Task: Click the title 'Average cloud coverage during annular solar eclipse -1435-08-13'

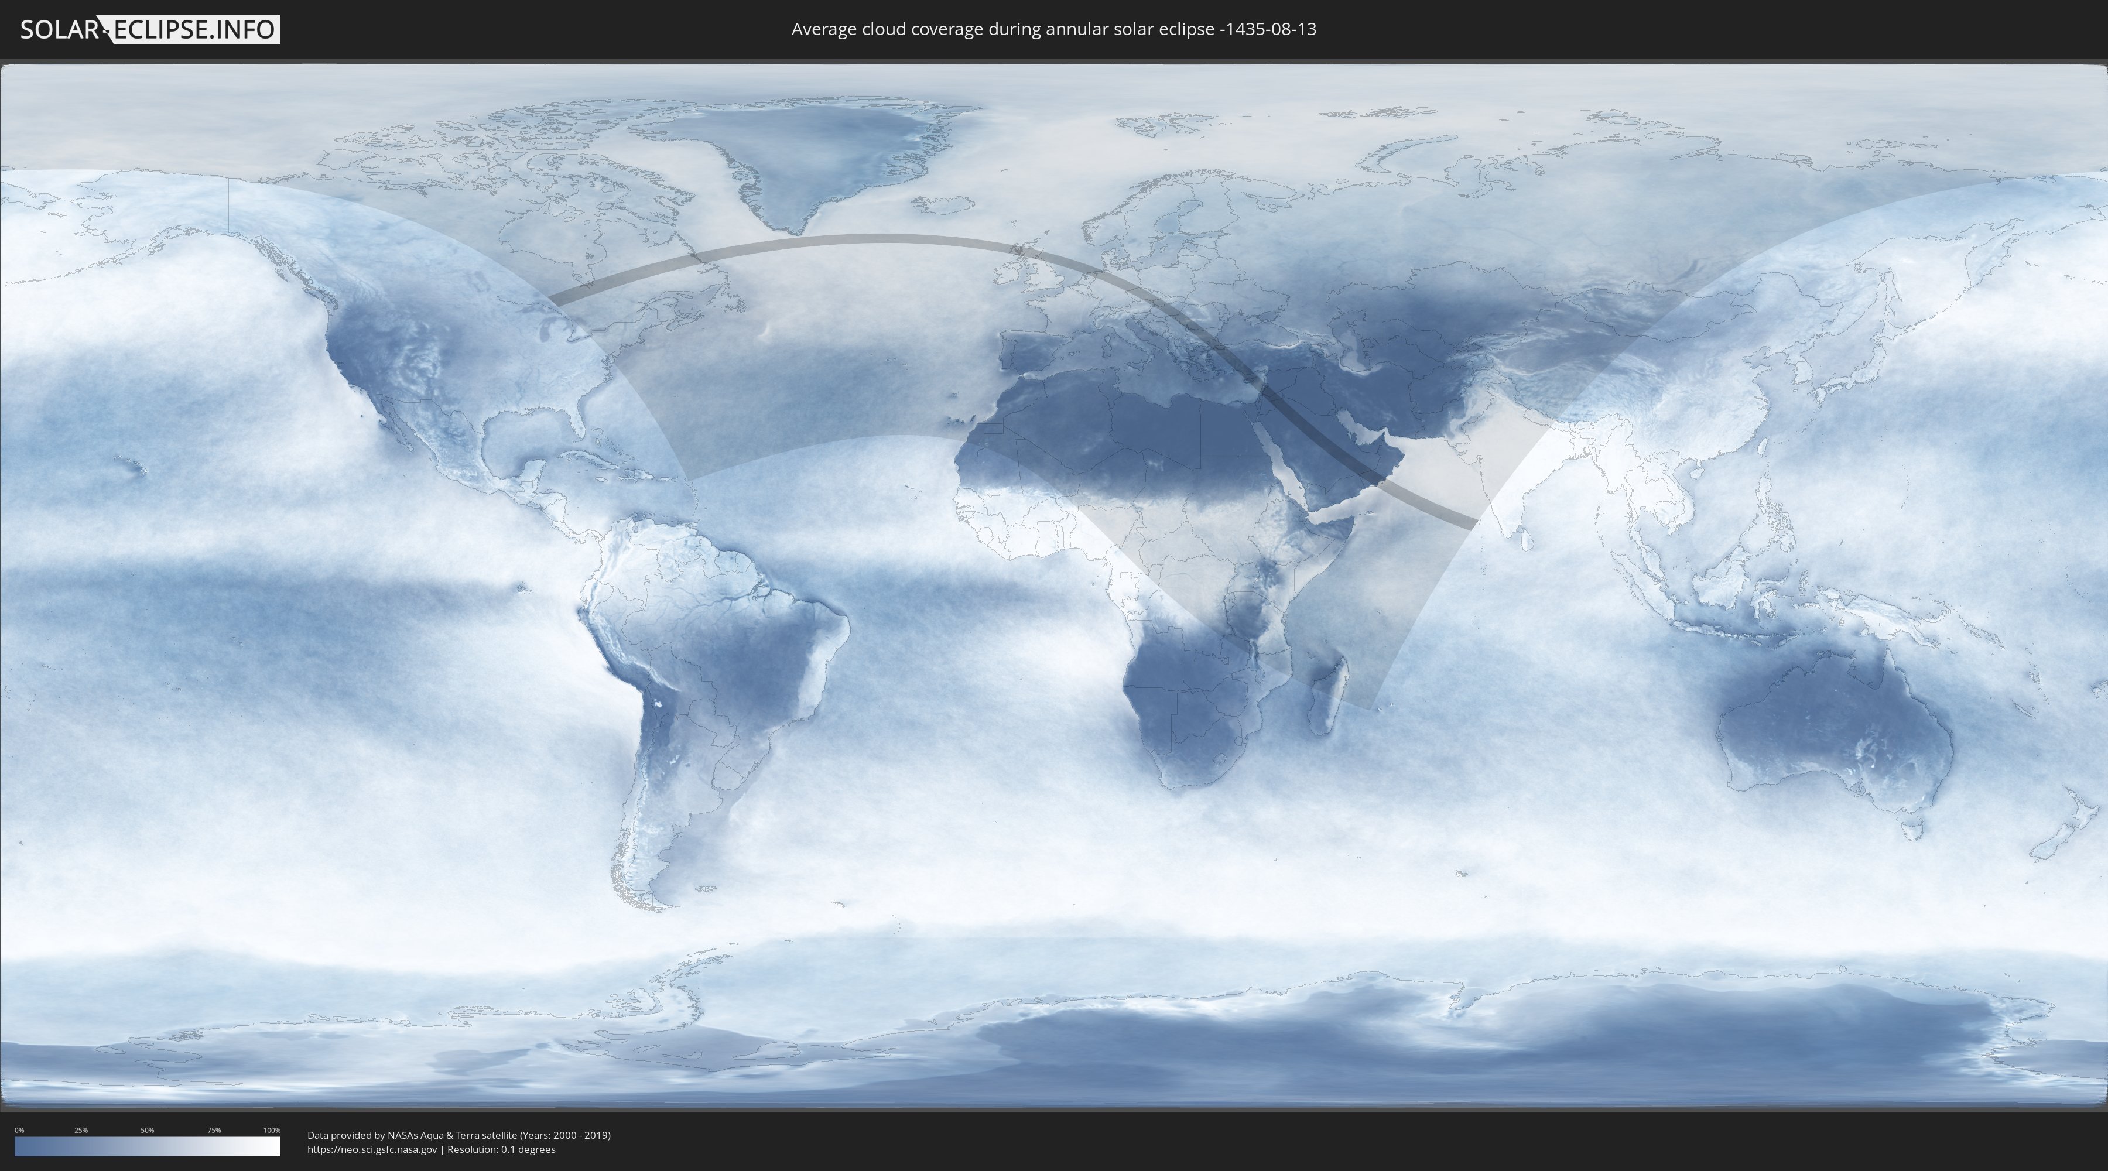Action: [x=1054, y=29]
